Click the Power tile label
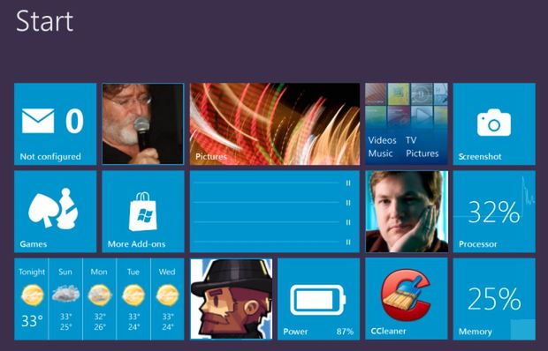Image resolution: width=548 pixels, height=351 pixels. tap(295, 332)
